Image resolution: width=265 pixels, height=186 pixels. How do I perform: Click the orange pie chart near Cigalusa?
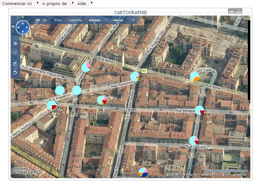click(195, 76)
